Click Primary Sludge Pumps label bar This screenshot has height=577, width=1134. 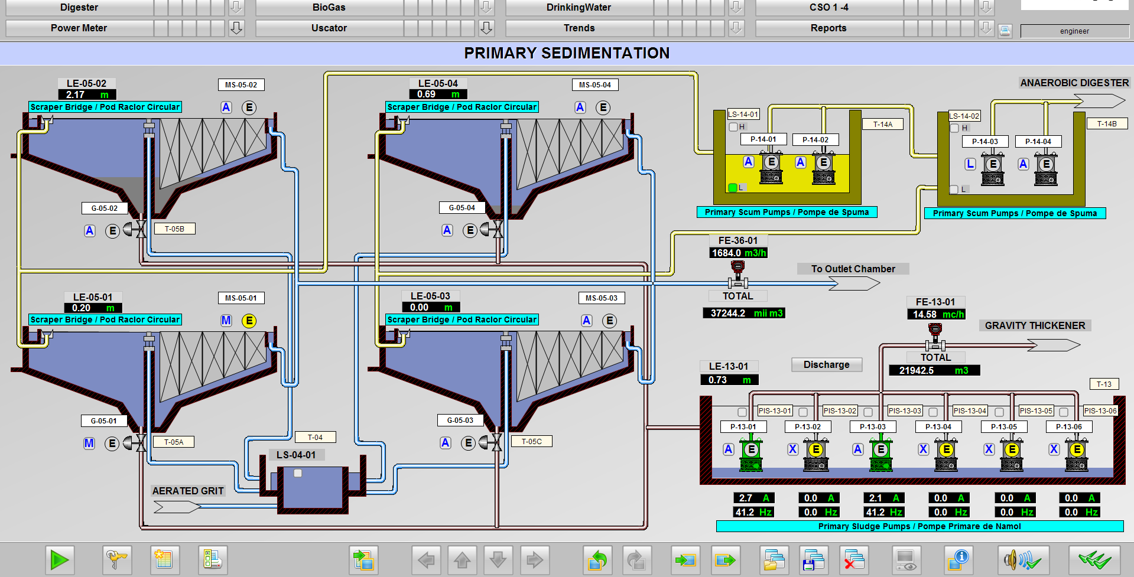coord(919,526)
